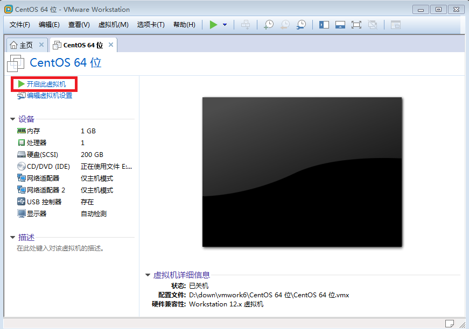This screenshot has width=469, height=329.
Task: Maximize the VMware Workstation window
Action: point(438,10)
